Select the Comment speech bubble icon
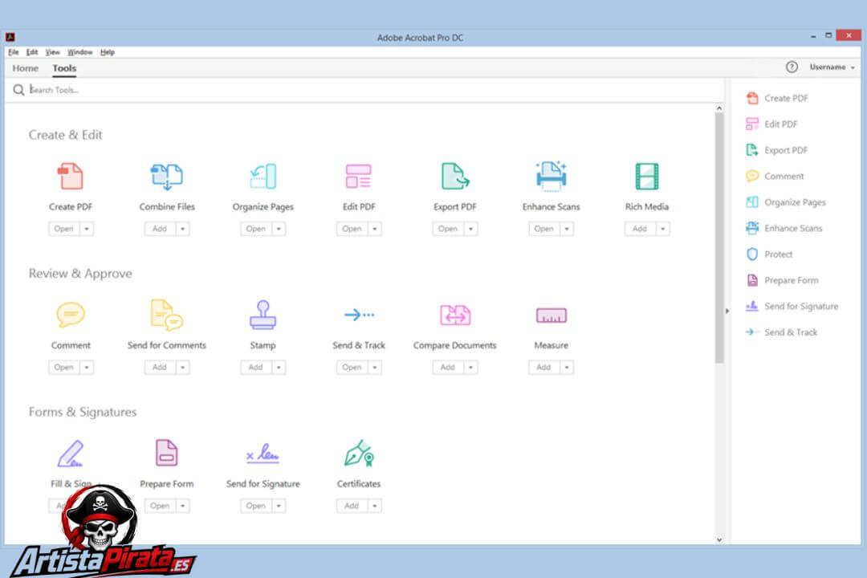 click(71, 314)
